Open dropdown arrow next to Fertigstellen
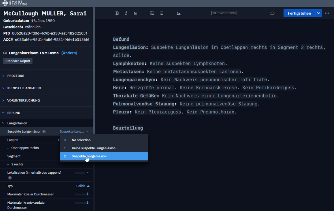 (318, 13)
